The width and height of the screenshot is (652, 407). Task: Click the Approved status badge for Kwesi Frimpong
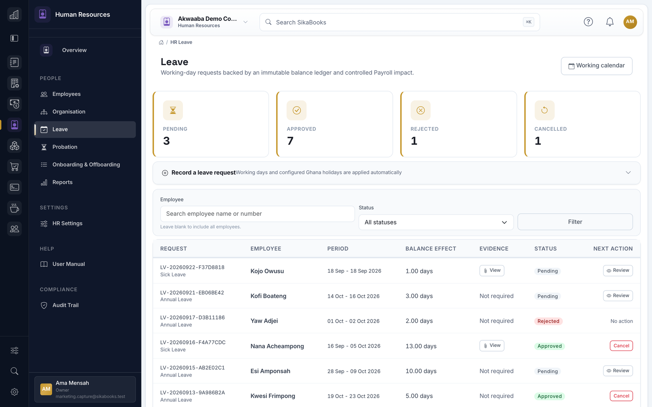click(549, 396)
